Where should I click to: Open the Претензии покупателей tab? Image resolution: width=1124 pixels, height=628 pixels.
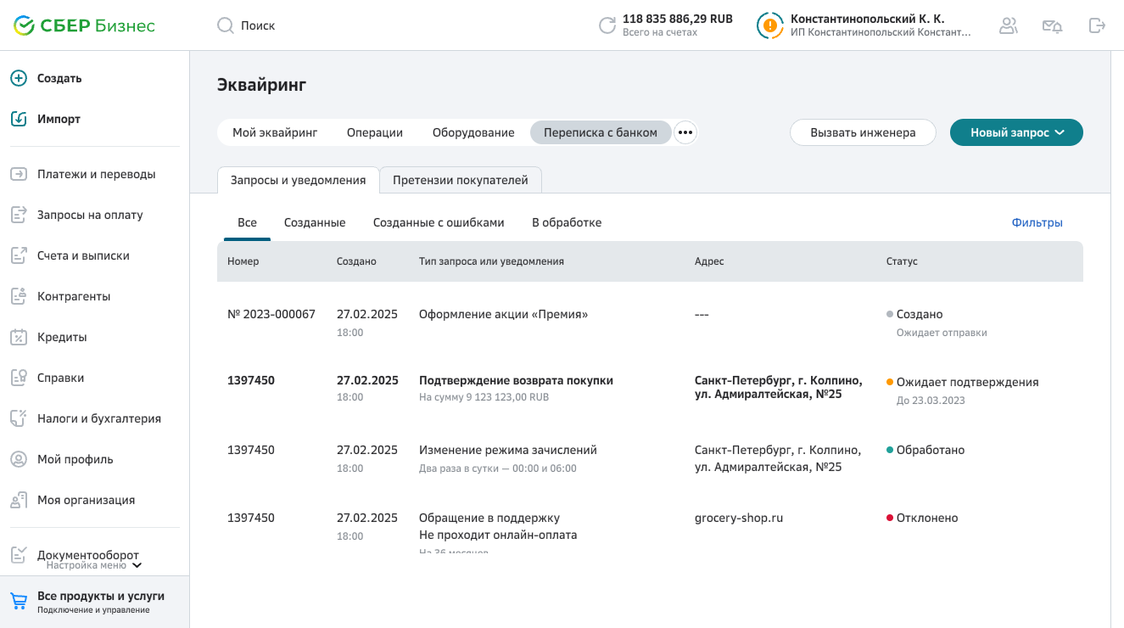pyautogui.click(x=460, y=180)
